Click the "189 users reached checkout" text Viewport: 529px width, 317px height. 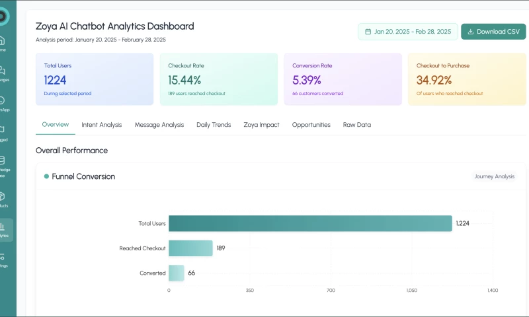click(196, 94)
